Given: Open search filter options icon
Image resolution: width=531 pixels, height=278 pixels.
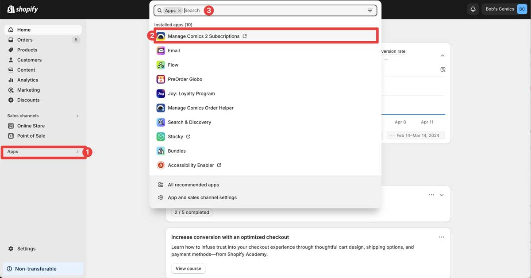Looking at the screenshot, I should coord(370,11).
